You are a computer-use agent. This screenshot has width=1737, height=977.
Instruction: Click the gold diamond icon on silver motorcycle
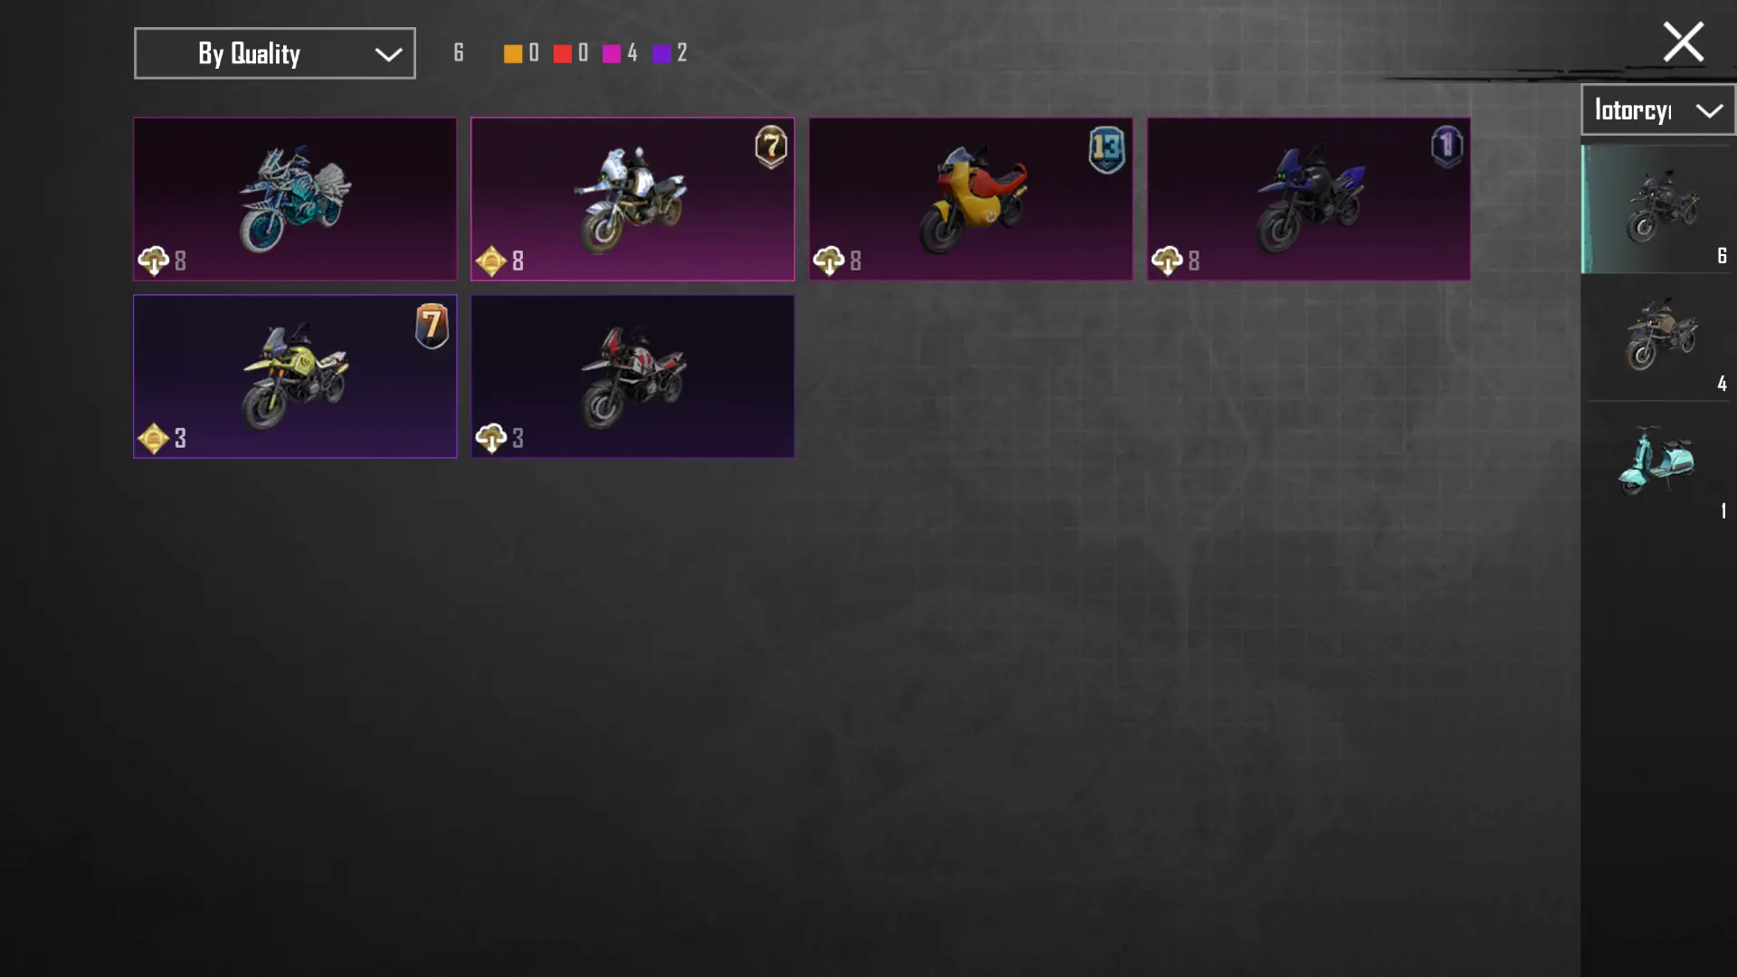click(491, 261)
